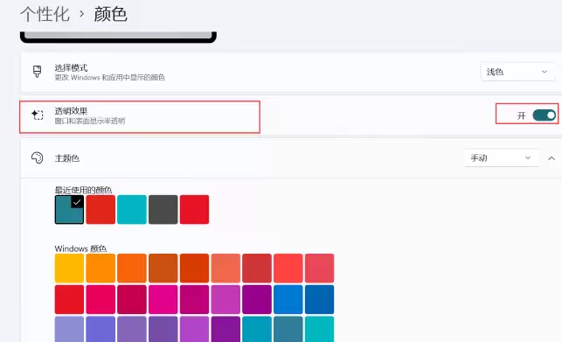Select the bright blue Windows color swatch

click(288, 300)
